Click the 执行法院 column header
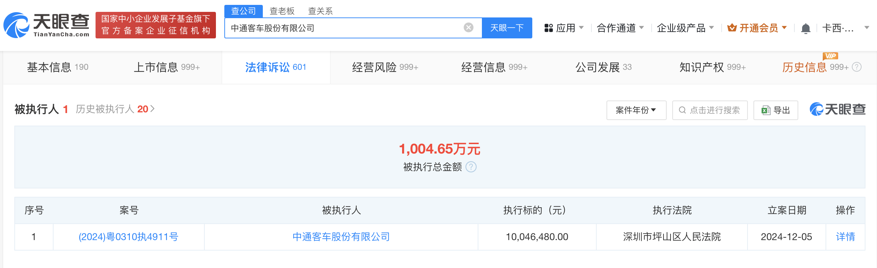Viewport: 877px width, 268px height. (x=672, y=210)
